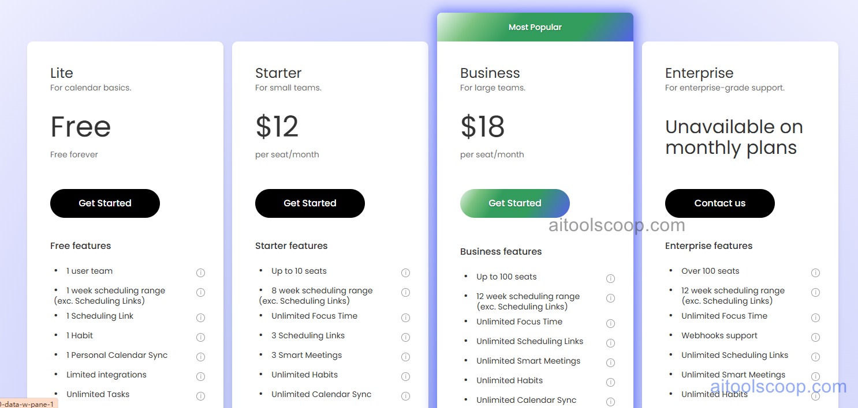This screenshot has width=858, height=408.
Task: Click the "data-w-pane-1" label at bottom left
Action: (x=28, y=404)
